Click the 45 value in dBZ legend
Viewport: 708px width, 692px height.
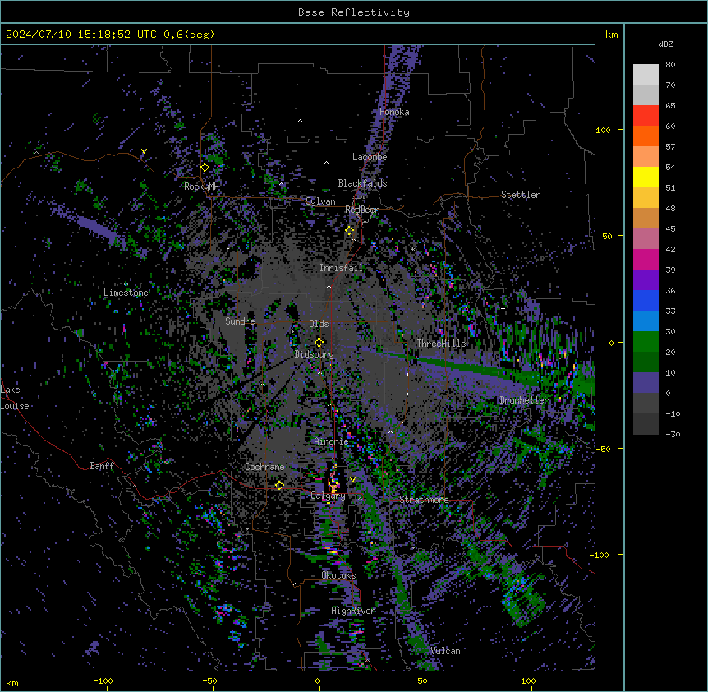[x=670, y=229]
